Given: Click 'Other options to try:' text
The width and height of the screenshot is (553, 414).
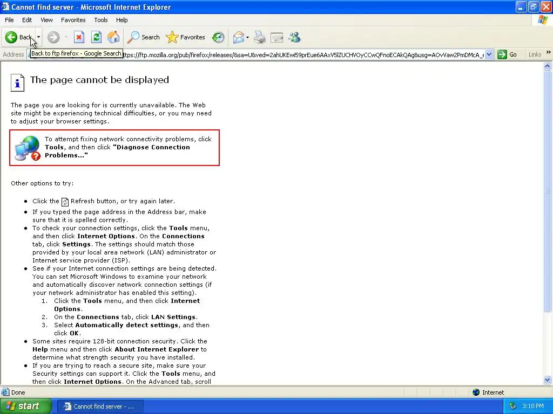Looking at the screenshot, I should (x=42, y=183).
